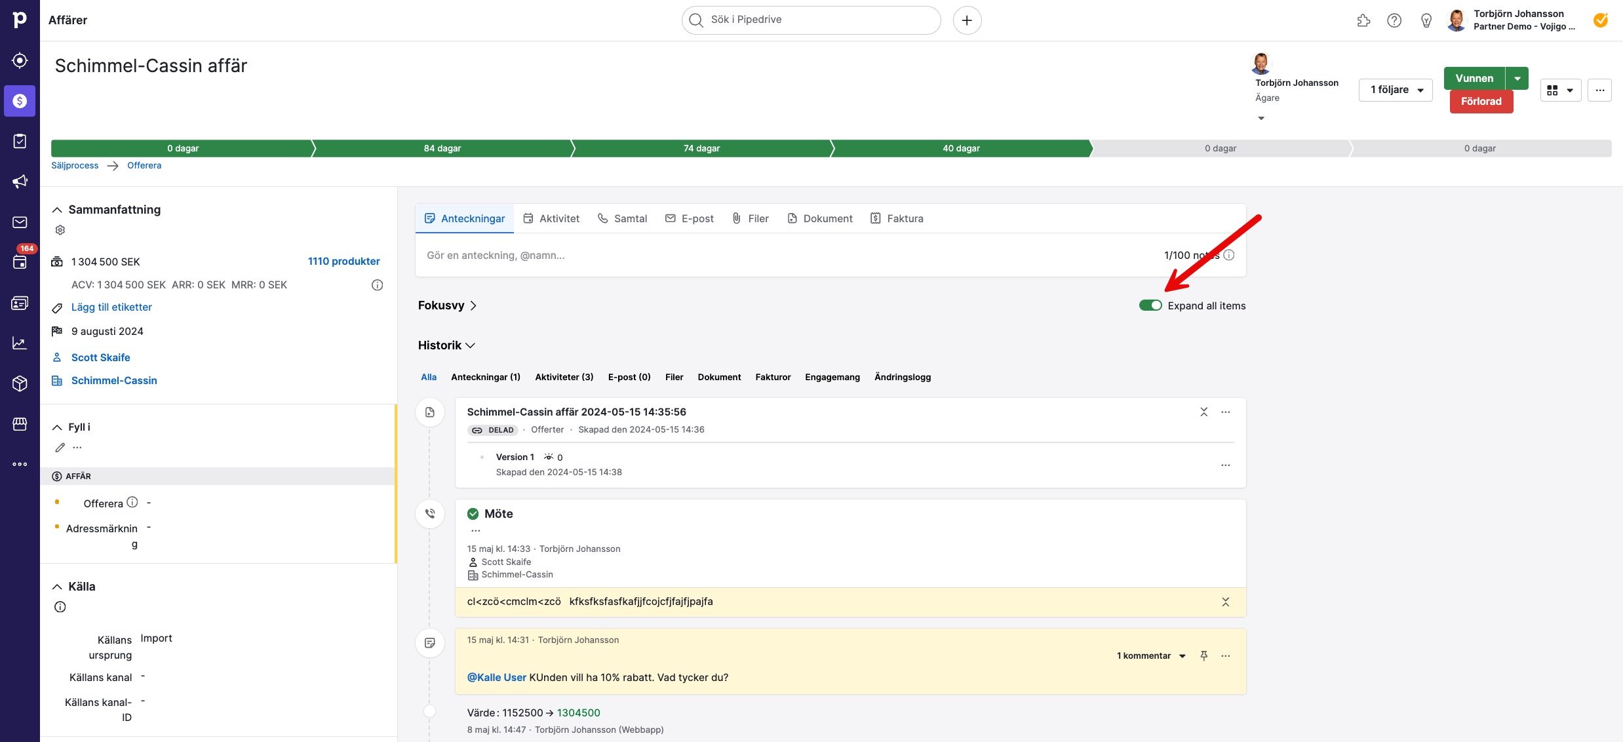
Task: Open the help question mark icon
Action: click(x=1394, y=20)
